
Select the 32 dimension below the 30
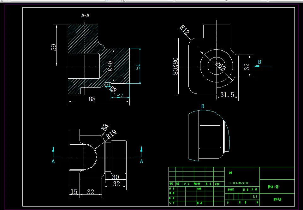coord(116,183)
